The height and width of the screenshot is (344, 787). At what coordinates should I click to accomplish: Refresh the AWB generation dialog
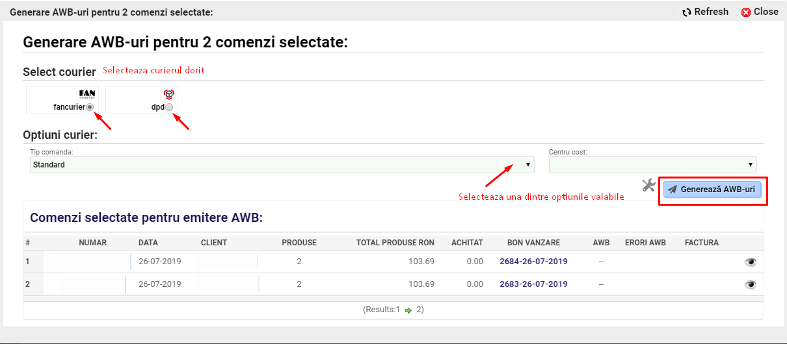[705, 12]
